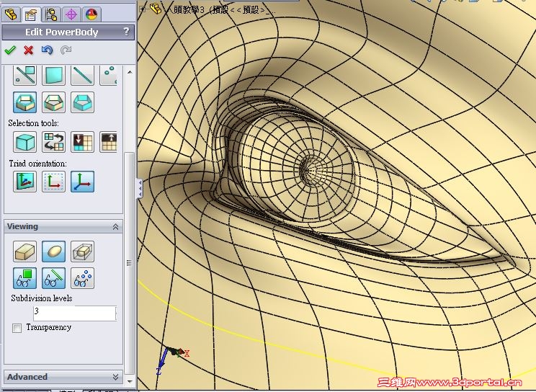Viewport: 536px width, 392px height.
Task: Expand the flyout design tree plus box
Action: tap(143, 9)
